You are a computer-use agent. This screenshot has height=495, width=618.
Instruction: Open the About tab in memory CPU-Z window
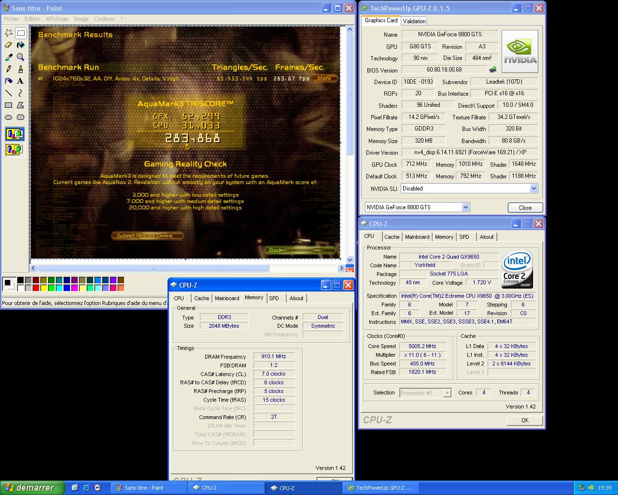pyautogui.click(x=296, y=298)
